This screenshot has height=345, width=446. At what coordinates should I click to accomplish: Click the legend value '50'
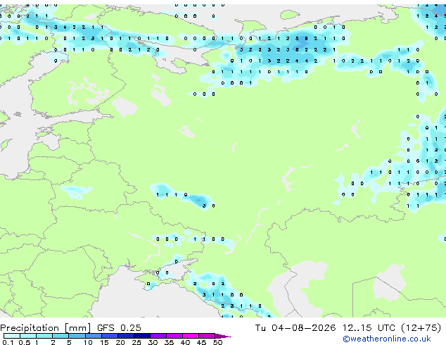(x=217, y=342)
